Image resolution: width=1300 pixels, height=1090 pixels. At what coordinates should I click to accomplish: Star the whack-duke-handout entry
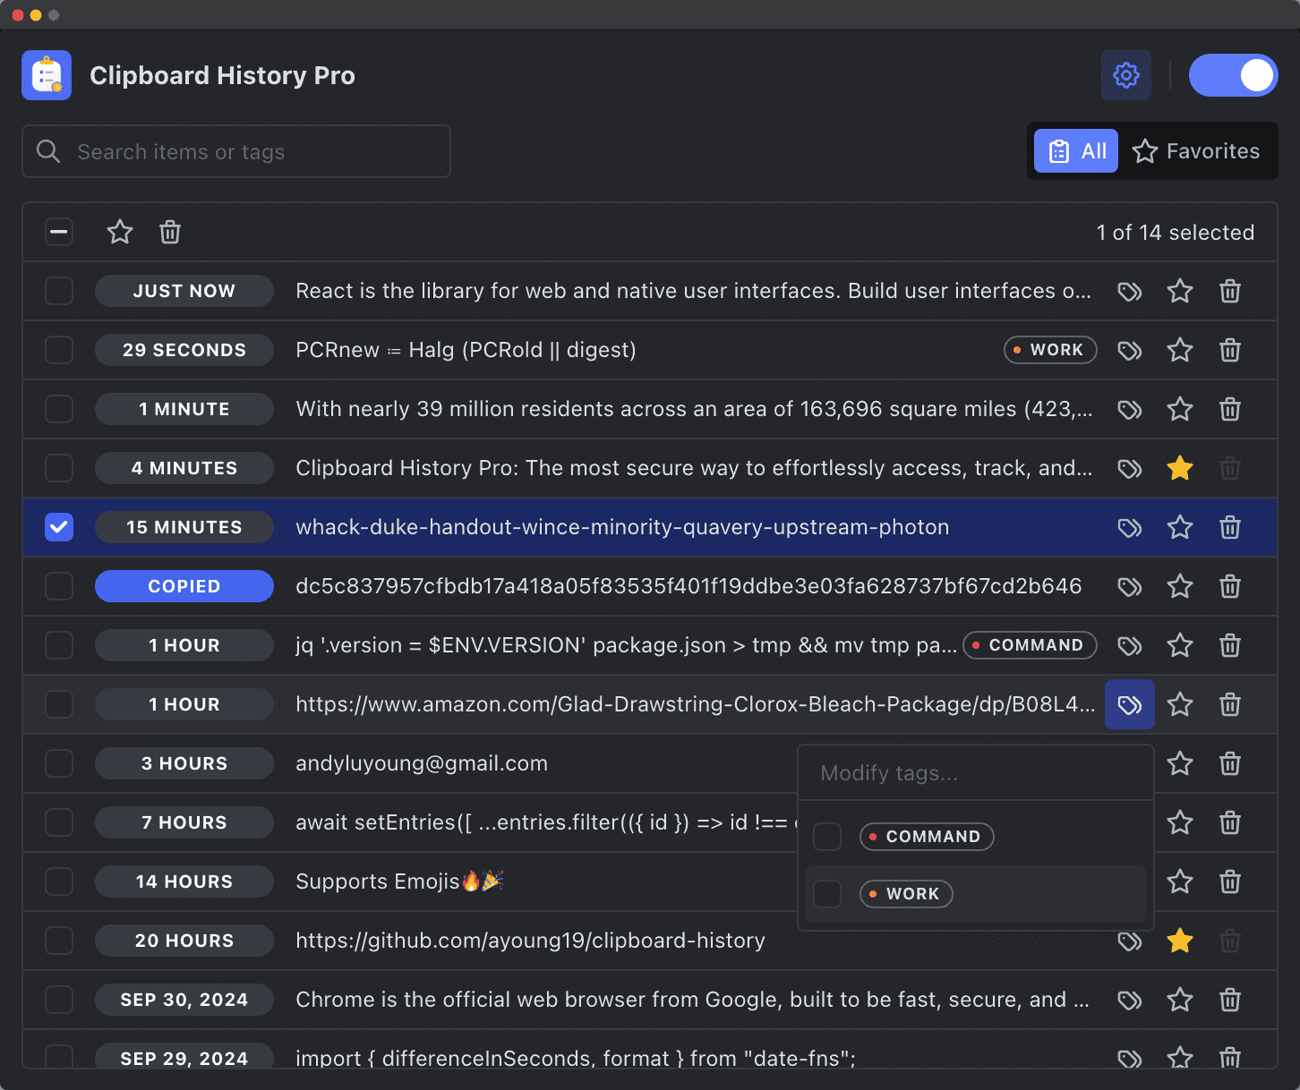click(1180, 527)
